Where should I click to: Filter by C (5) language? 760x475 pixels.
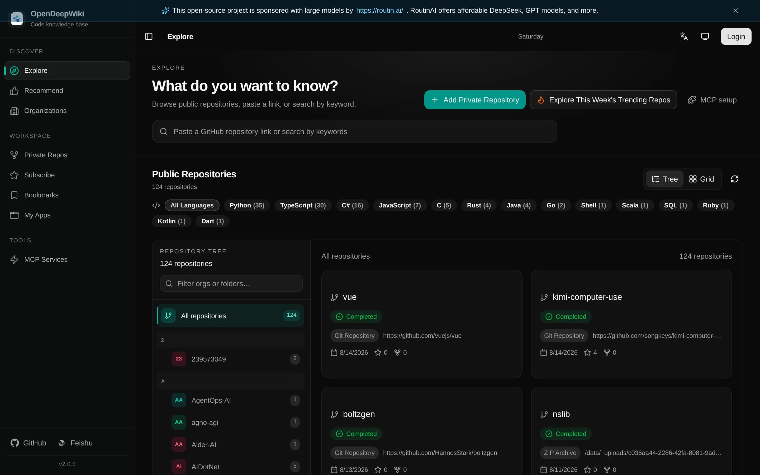pyautogui.click(x=444, y=205)
